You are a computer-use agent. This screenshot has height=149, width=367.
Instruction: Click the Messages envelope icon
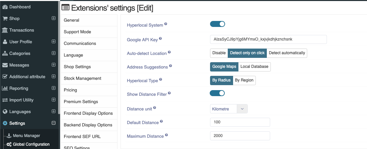pos(5,65)
